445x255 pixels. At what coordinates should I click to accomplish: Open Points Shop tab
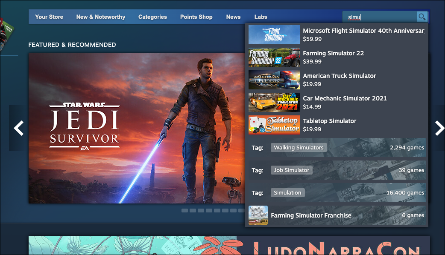click(196, 17)
